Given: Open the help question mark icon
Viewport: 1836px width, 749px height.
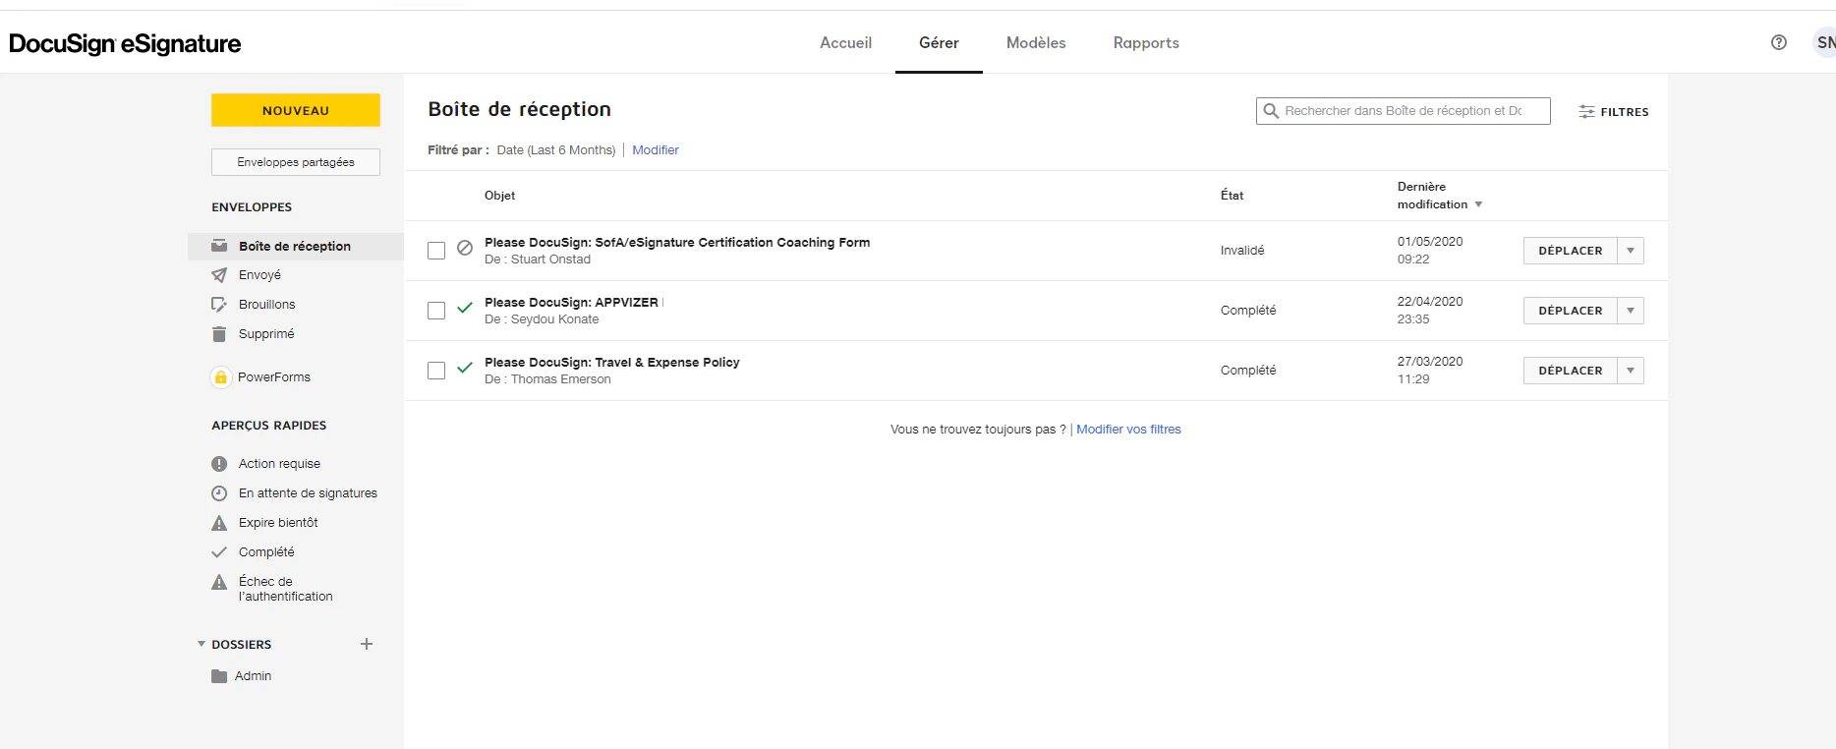Looking at the screenshot, I should pyautogui.click(x=1779, y=42).
